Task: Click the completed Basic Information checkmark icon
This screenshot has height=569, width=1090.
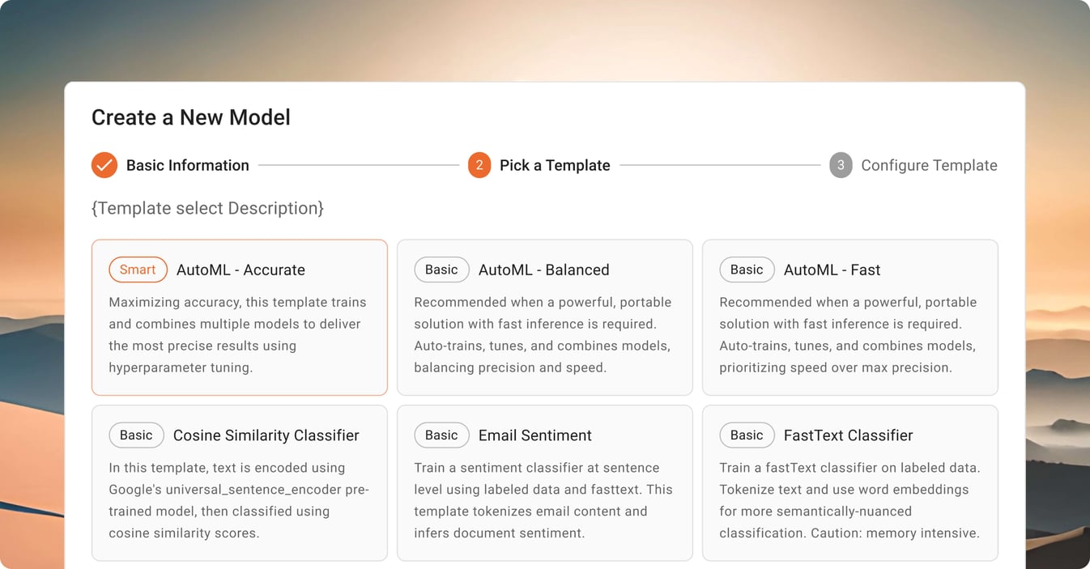Action: coord(104,164)
